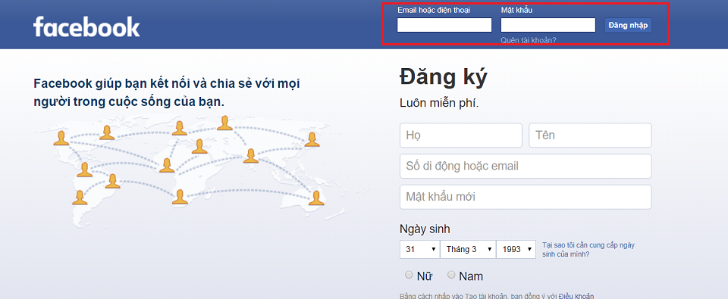Viewport: 728px width, 299px height.
Task: Focus the Email hoặc điện thoại login field
Action: click(444, 25)
